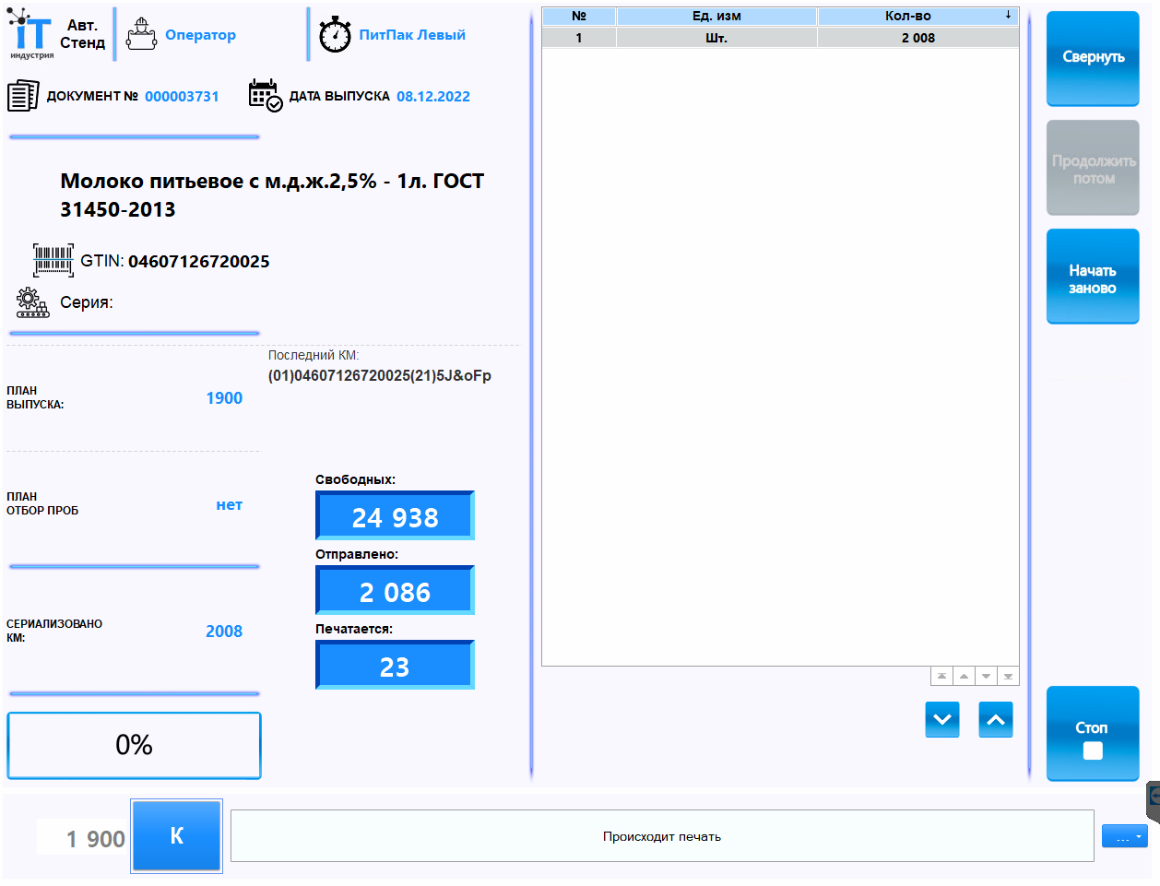Click the document number 000003731
This screenshot has width=1160, height=886.
click(182, 97)
